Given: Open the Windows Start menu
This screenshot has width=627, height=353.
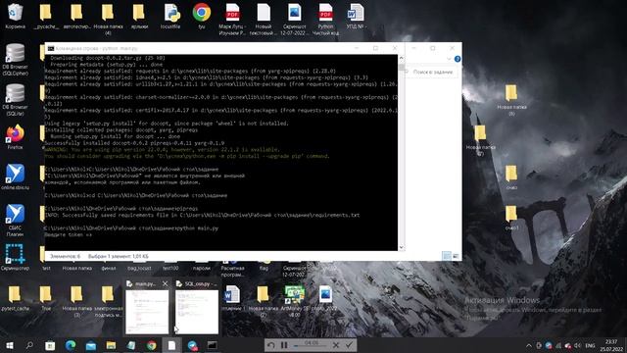Looking at the screenshot, I should click(x=9, y=345).
